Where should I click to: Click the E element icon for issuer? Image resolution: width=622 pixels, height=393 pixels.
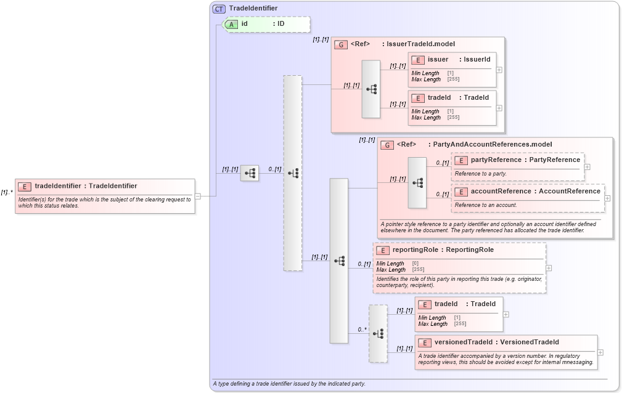[x=417, y=59]
